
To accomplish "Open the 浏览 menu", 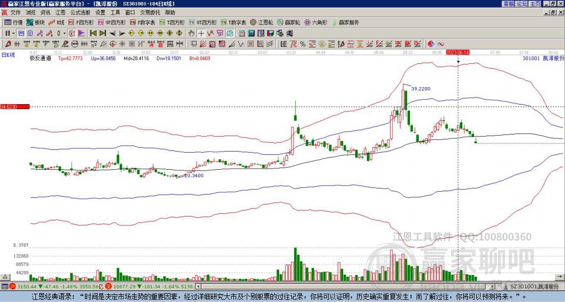I will coord(30,13).
